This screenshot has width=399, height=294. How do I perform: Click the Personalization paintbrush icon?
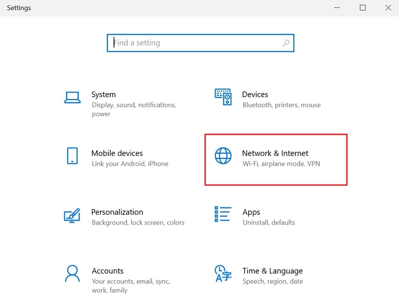(72, 215)
